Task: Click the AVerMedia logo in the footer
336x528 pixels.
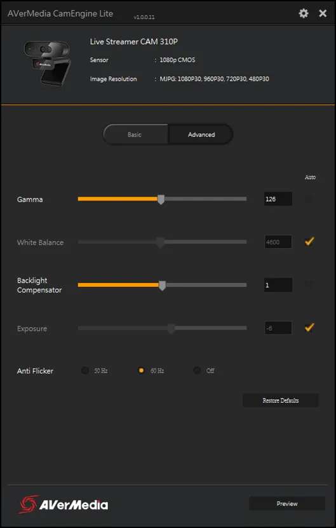Action: pyautogui.click(x=63, y=505)
